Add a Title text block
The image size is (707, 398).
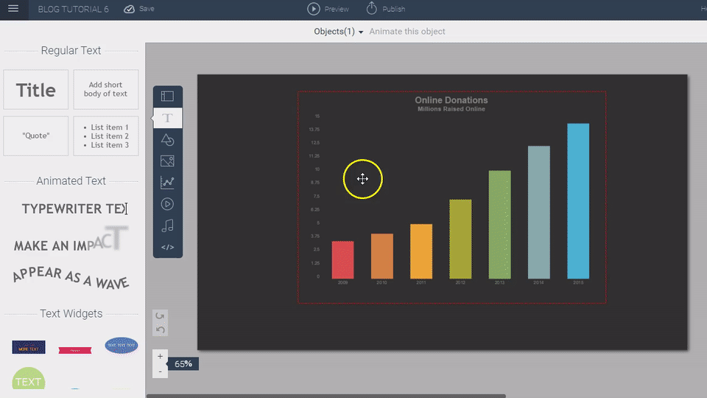pos(35,89)
